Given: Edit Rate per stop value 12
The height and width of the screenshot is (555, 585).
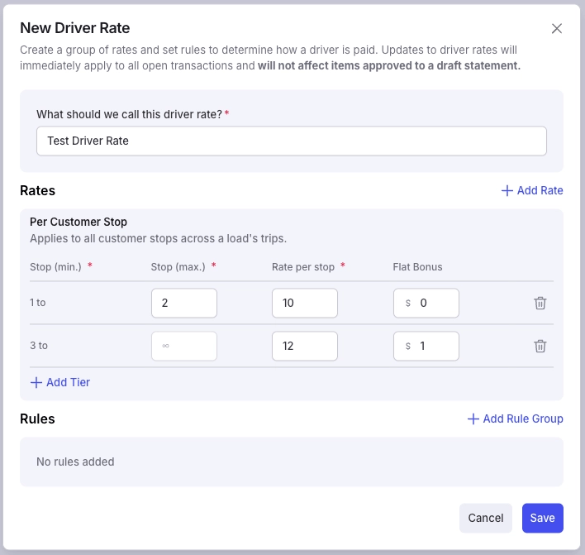Looking at the screenshot, I should point(304,346).
